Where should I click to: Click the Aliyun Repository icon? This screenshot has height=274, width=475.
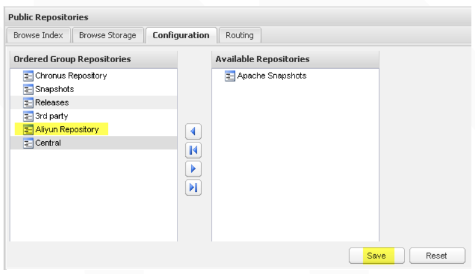coord(28,129)
